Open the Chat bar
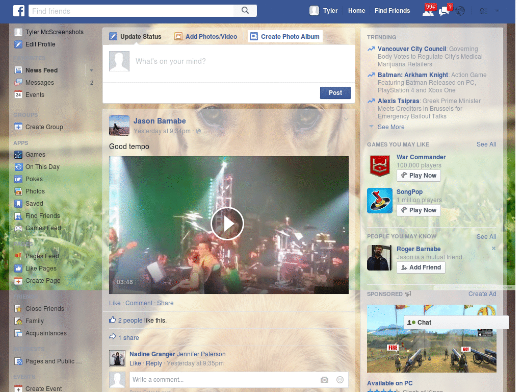 coord(456,323)
